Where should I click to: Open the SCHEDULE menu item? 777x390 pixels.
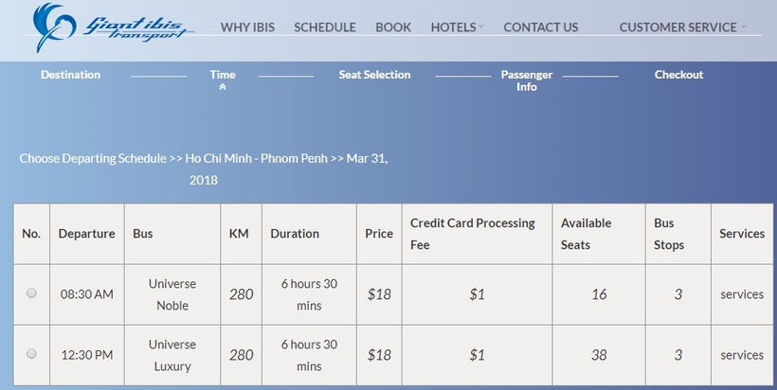pyautogui.click(x=325, y=27)
